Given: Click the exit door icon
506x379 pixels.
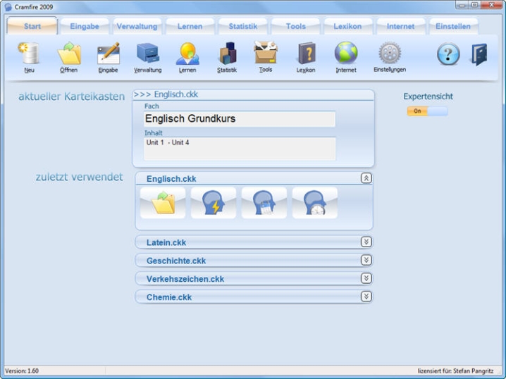Looking at the screenshot, I should (x=479, y=54).
